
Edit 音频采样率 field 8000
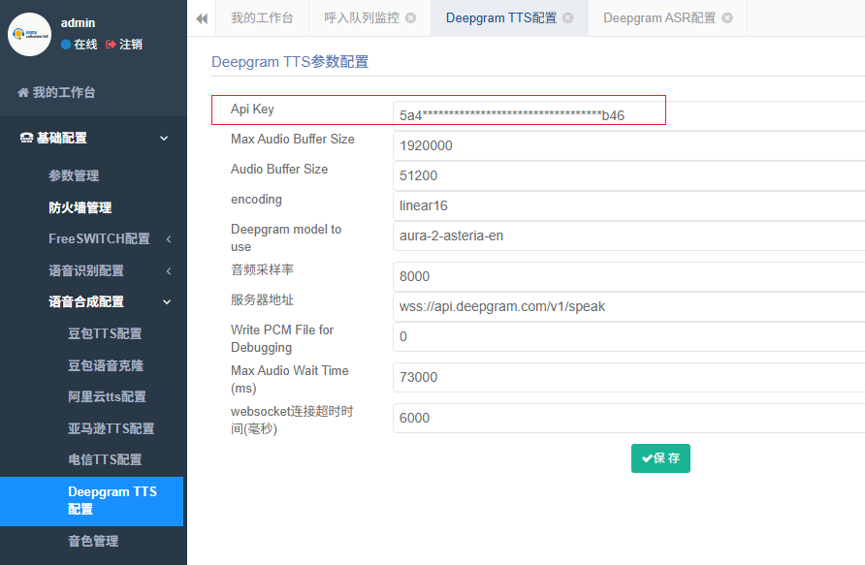coord(629,277)
